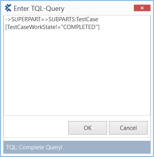Close the Enter TQL-Query dialog with red X

(142, 8)
